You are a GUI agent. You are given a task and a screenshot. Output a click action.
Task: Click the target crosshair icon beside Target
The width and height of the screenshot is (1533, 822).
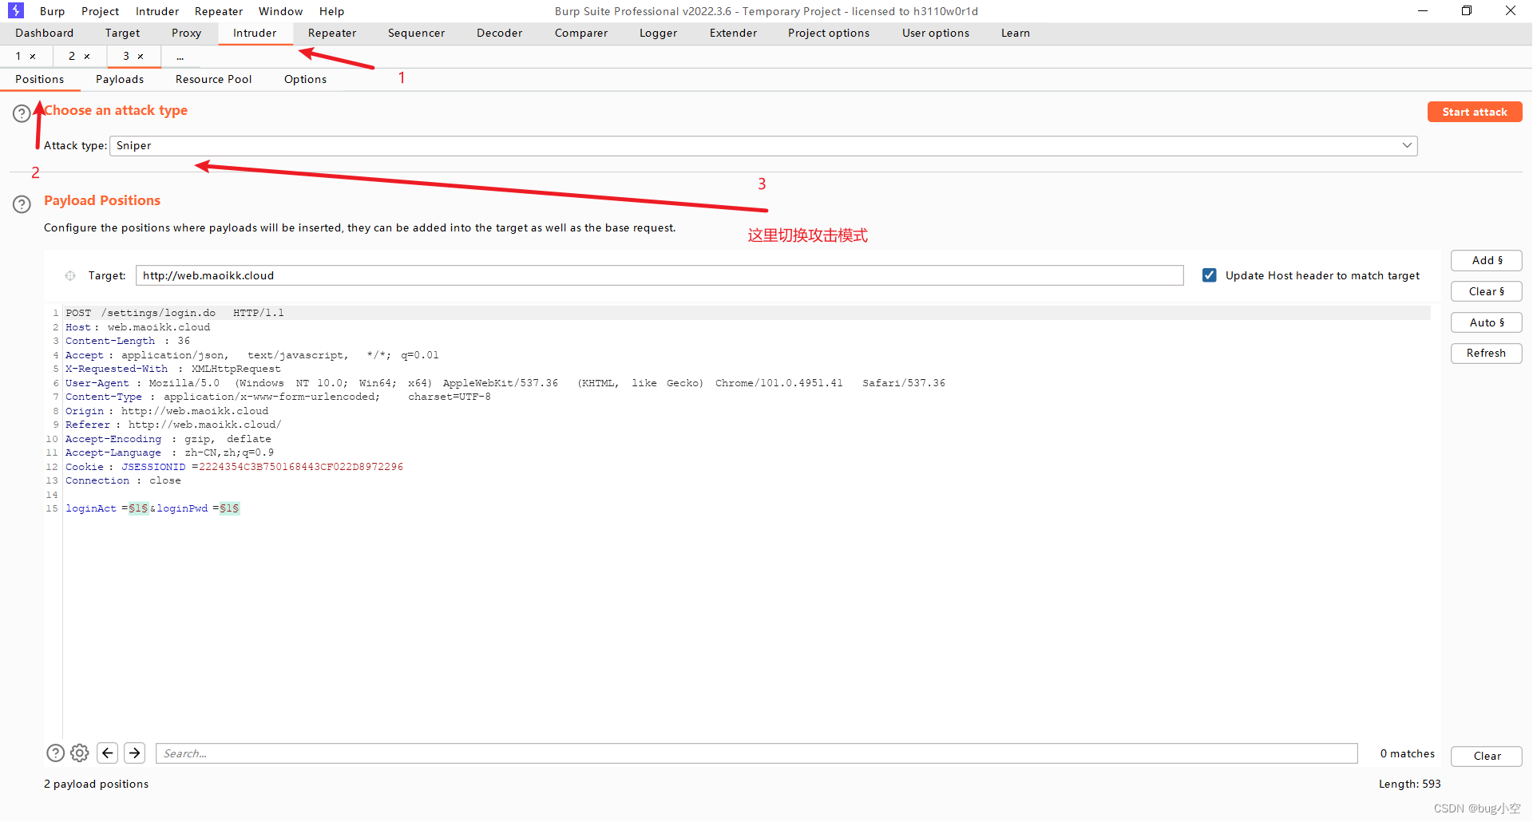pyautogui.click(x=70, y=276)
